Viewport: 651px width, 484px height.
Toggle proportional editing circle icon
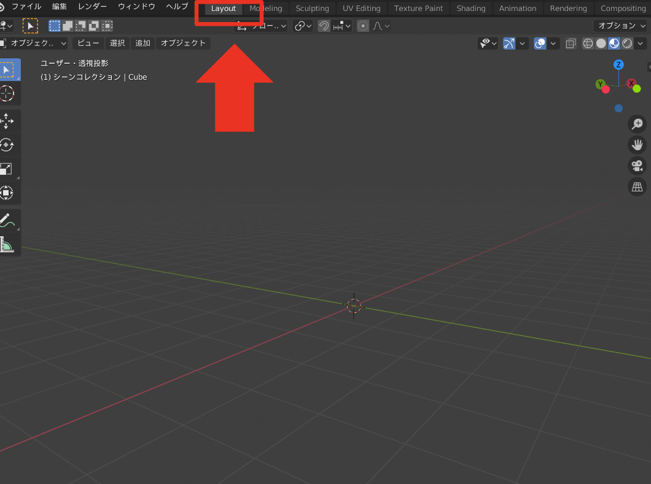click(363, 26)
